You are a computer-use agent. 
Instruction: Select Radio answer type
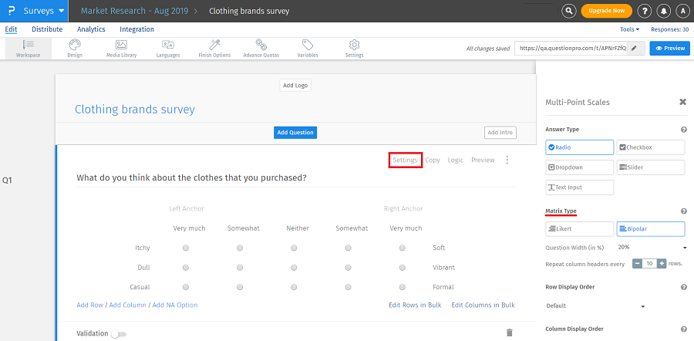tap(579, 147)
